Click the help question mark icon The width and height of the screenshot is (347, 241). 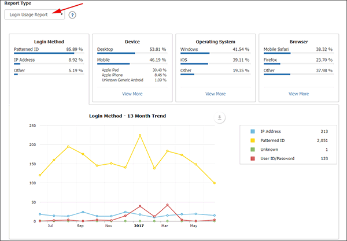[x=72, y=15]
